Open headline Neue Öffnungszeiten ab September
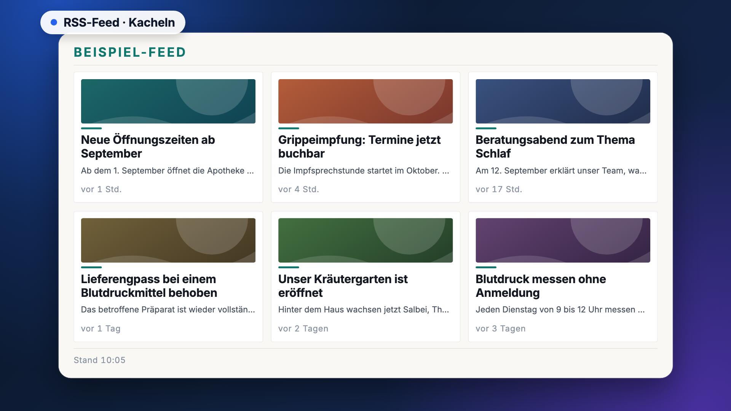Screen dimensions: 731x411 pos(148,147)
